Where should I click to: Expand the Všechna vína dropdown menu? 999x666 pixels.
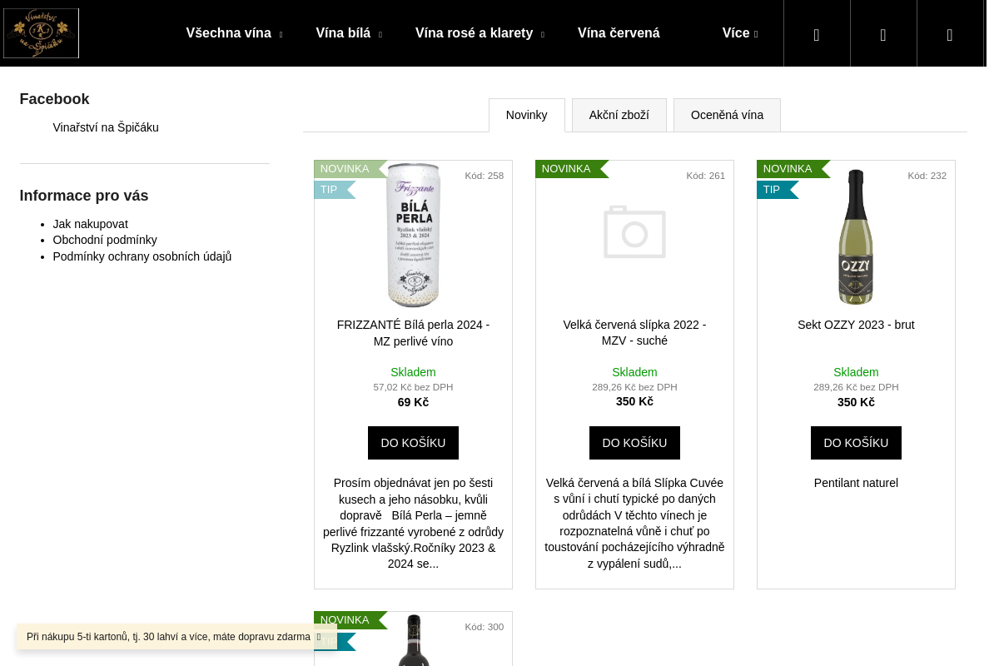pyautogui.click(x=281, y=35)
